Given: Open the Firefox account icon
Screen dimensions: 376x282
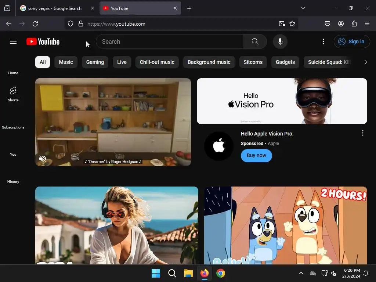Looking at the screenshot, I should click(x=341, y=23).
